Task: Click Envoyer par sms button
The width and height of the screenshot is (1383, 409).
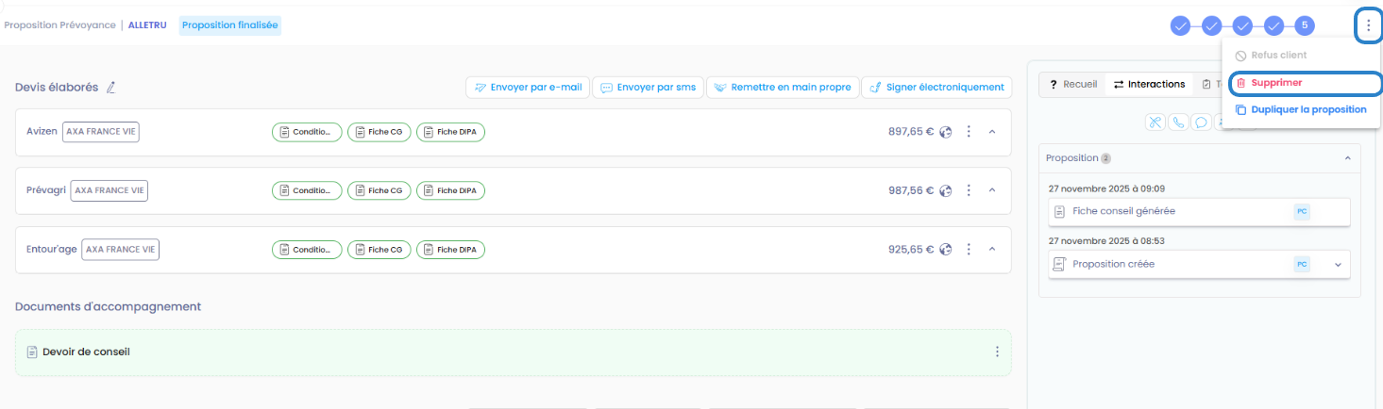Action: (x=648, y=87)
